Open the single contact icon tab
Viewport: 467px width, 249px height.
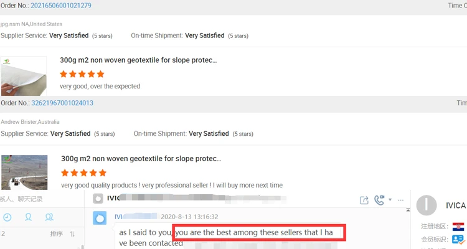[x=28, y=217]
